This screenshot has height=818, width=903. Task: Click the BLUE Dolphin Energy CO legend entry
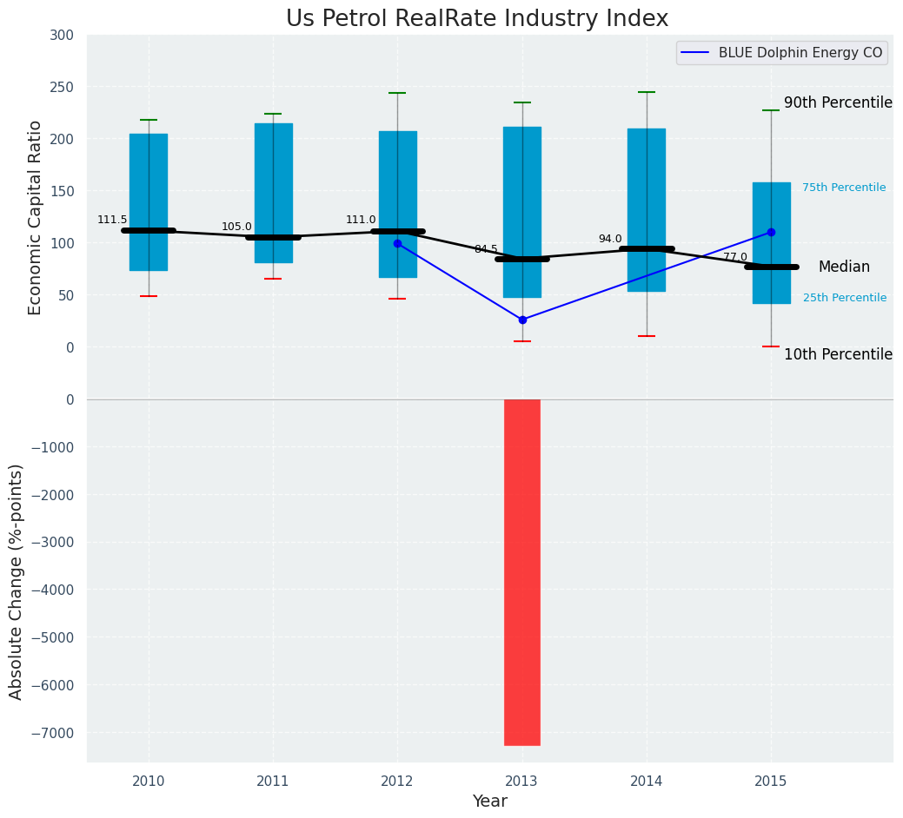[781, 52]
